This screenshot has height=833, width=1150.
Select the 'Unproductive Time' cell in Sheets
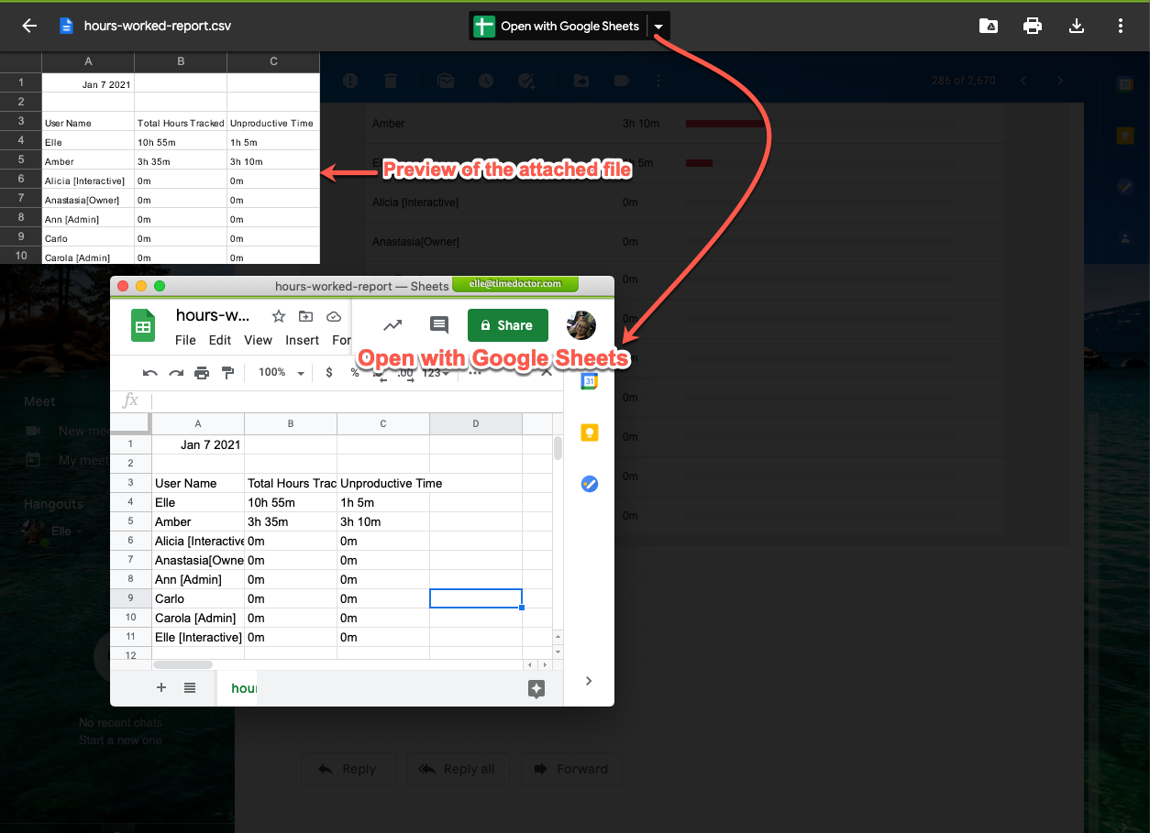(x=383, y=483)
